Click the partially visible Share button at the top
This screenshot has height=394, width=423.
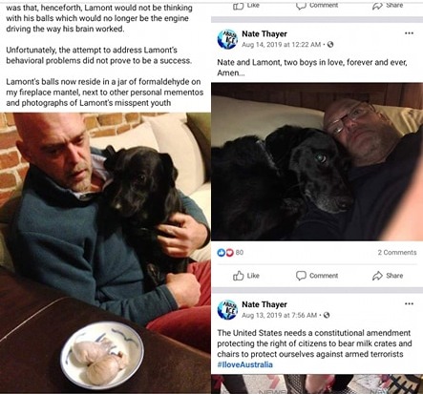point(388,5)
